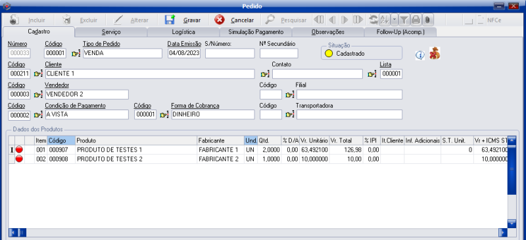Cancel editing with the Cancelar button
The width and height of the screenshot is (526, 240).
tap(234, 20)
